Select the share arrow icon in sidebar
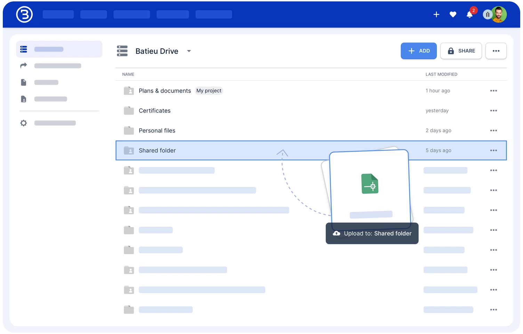The image size is (523, 334). [x=24, y=66]
